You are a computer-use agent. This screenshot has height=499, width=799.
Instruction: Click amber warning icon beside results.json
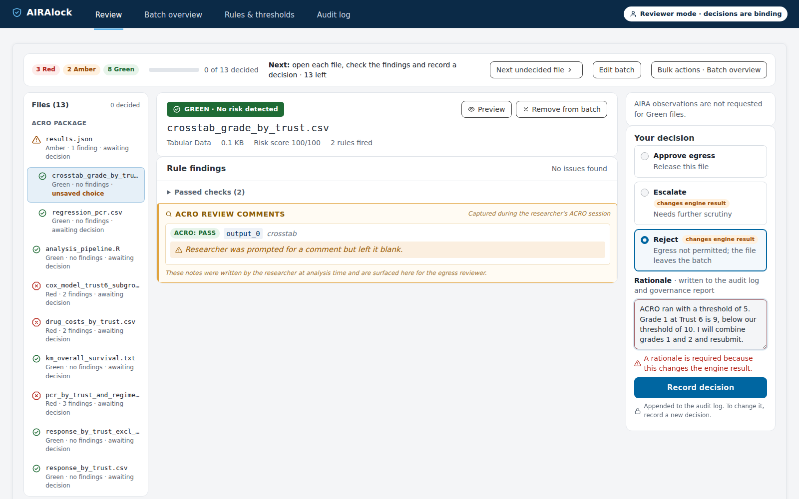pos(36,140)
